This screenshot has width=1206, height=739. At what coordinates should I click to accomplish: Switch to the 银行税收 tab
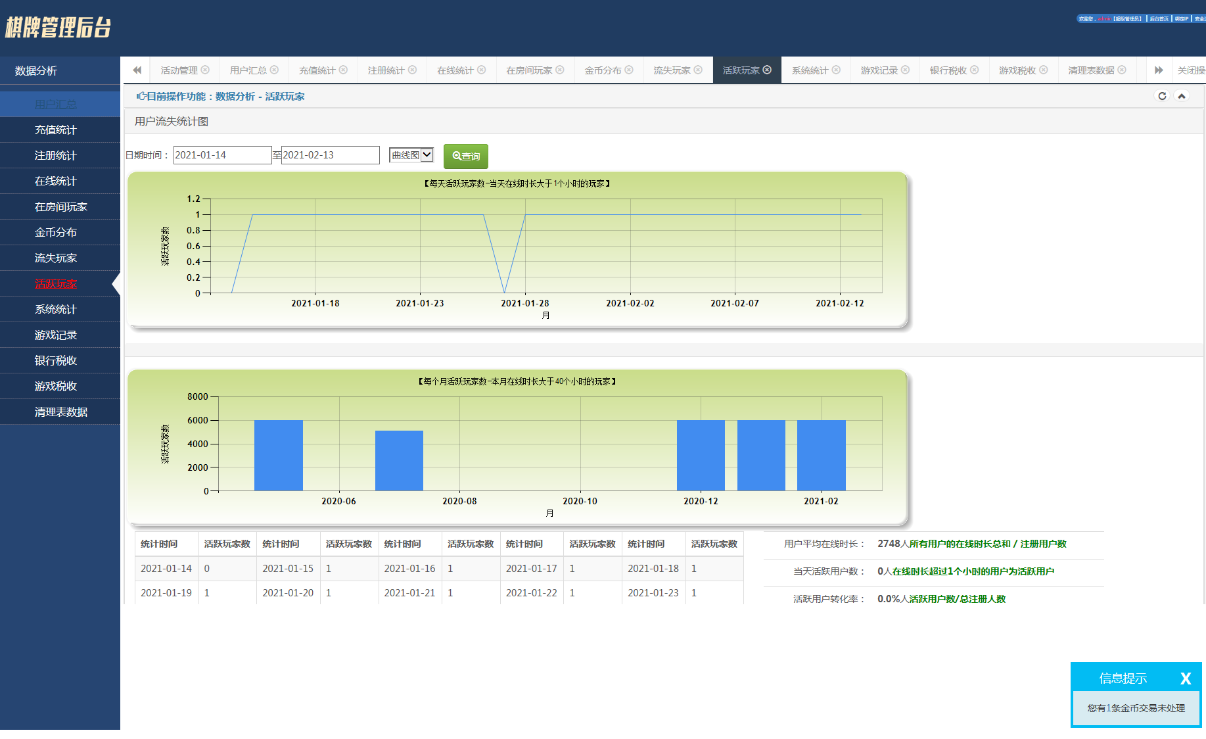948,70
